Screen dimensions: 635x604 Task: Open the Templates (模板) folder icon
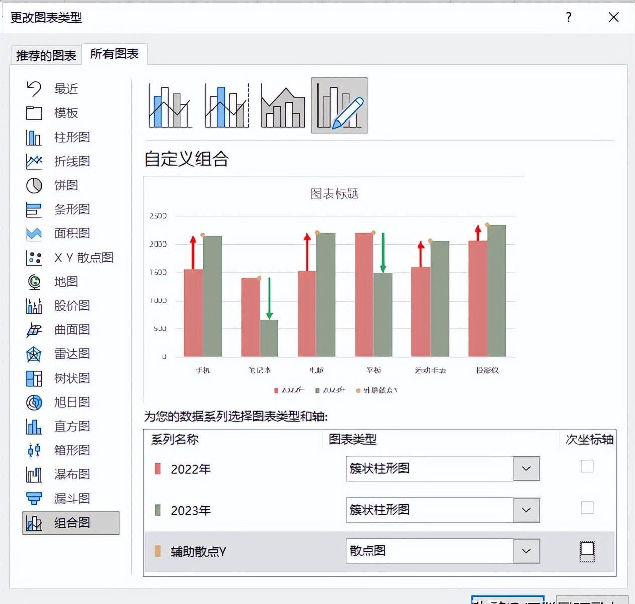click(x=34, y=113)
